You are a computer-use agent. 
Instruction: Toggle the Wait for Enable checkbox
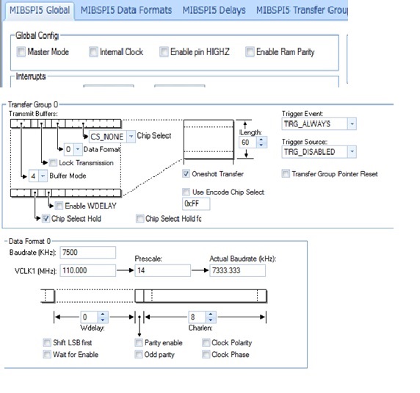47,354
